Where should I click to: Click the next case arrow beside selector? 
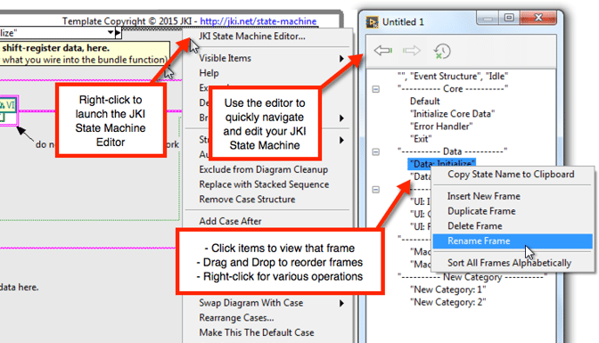(x=118, y=33)
